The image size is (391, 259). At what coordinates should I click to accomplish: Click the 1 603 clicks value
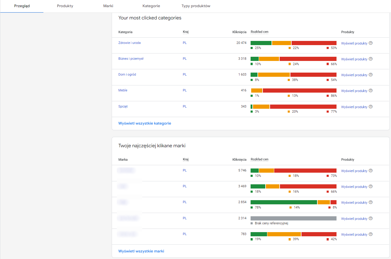click(242, 74)
